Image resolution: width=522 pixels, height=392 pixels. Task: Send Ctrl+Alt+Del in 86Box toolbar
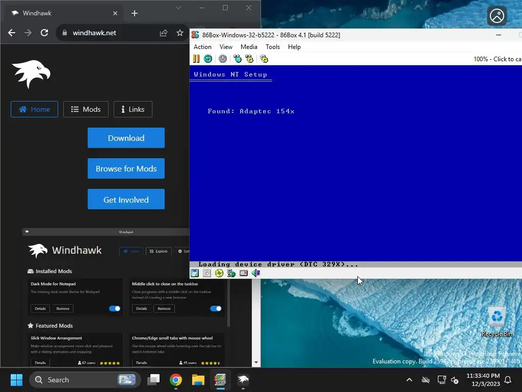[238, 59]
